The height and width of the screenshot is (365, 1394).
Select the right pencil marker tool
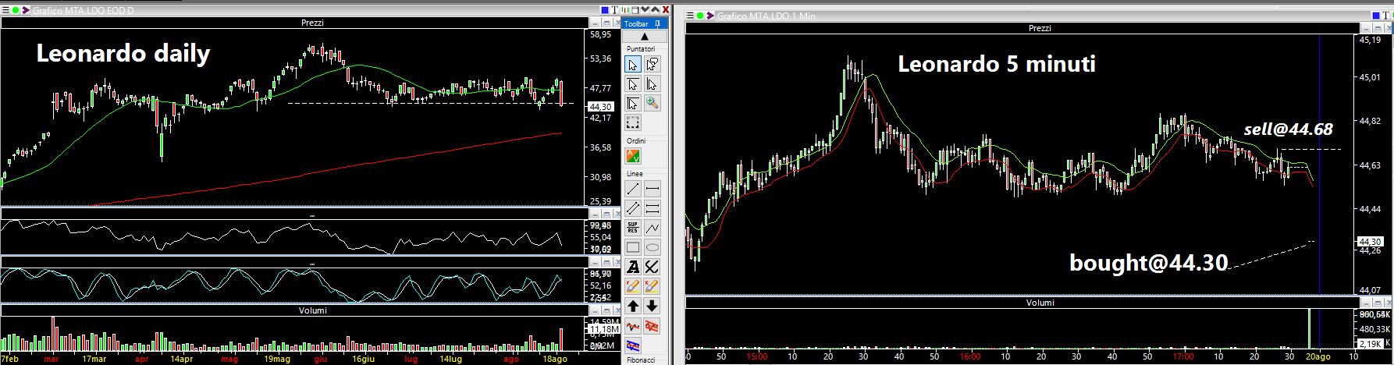pyautogui.click(x=653, y=287)
